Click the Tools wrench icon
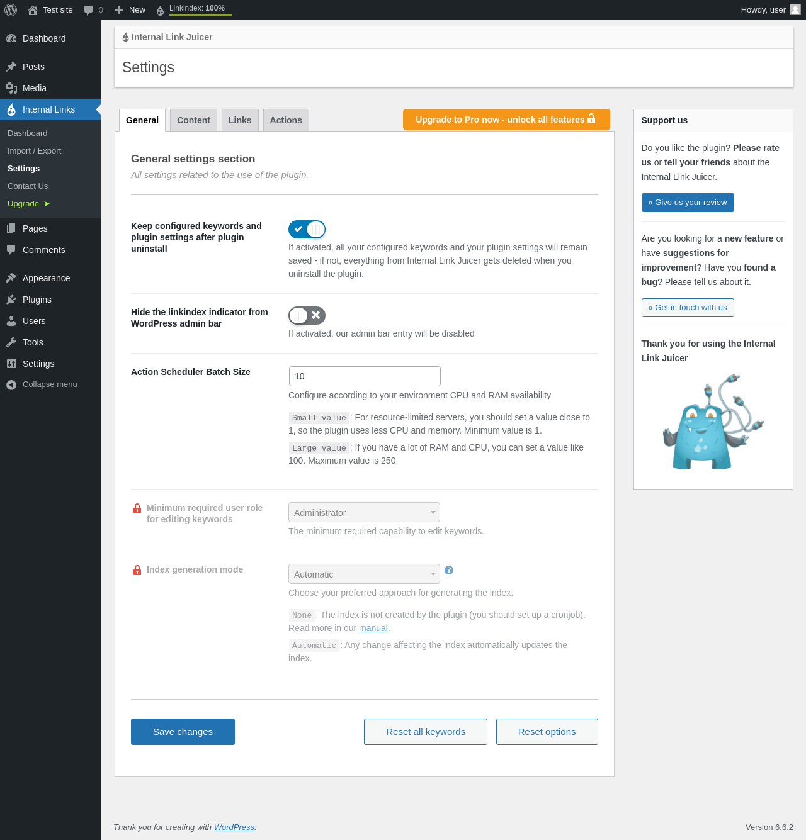 click(x=11, y=342)
